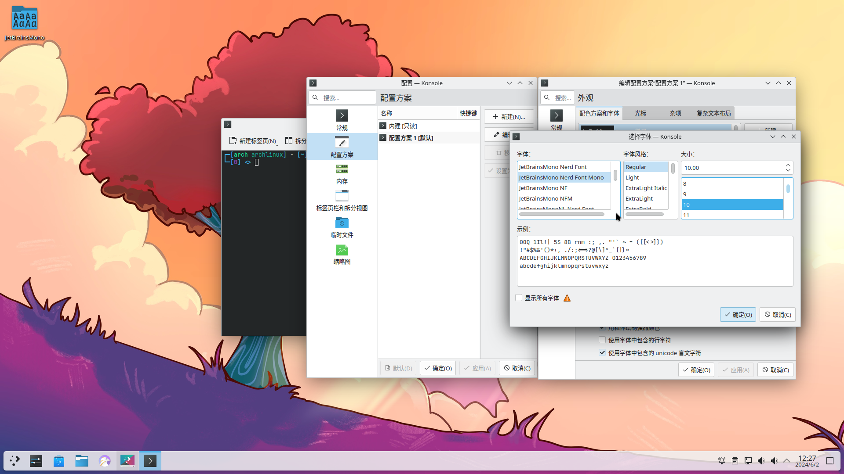Viewport: 844px width, 474px height.
Task: Switch to the 复杂文本布局 tab
Action: coord(713,113)
